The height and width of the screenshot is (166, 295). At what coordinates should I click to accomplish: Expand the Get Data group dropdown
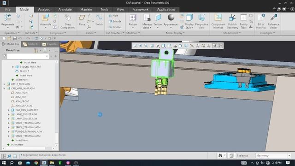[x=31, y=33]
